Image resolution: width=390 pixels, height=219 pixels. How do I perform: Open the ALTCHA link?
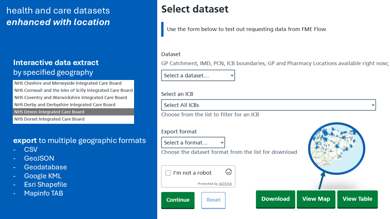[x=225, y=184]
